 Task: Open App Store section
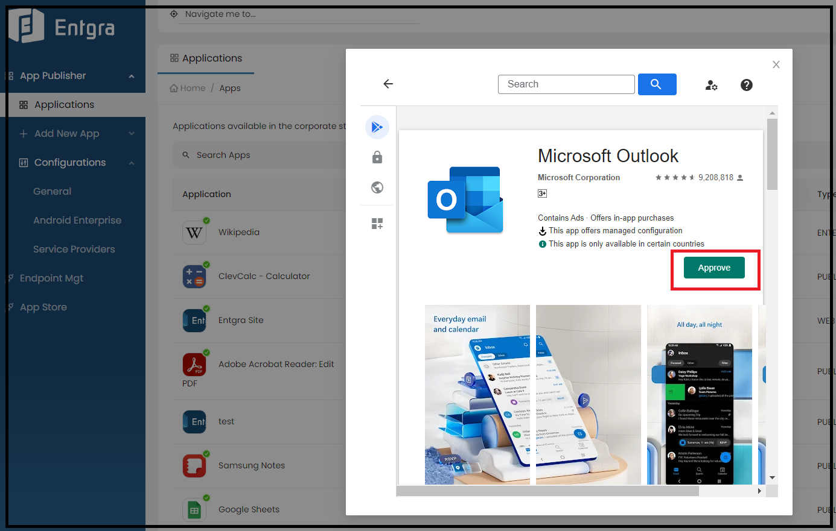coord(43,307)
